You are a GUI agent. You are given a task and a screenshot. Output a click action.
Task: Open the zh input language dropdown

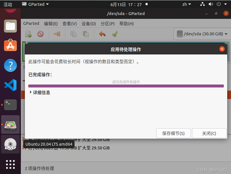point(187,4)
